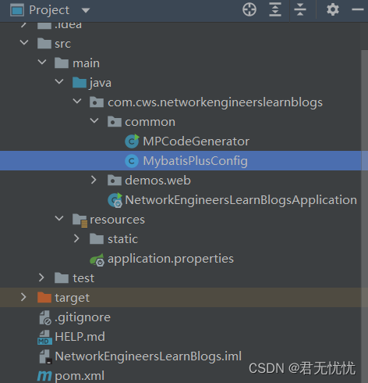Viewport: 368px width, 383px height.
Task: Collapse the com.cws.networkengineerslearnblogs package chevron
Action: (x=77, y=101)
